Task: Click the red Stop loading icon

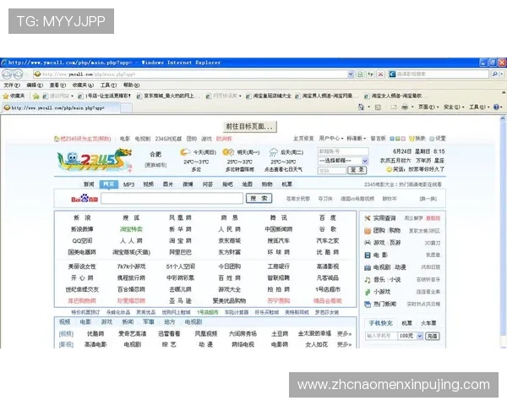Action: pos(380,74)
